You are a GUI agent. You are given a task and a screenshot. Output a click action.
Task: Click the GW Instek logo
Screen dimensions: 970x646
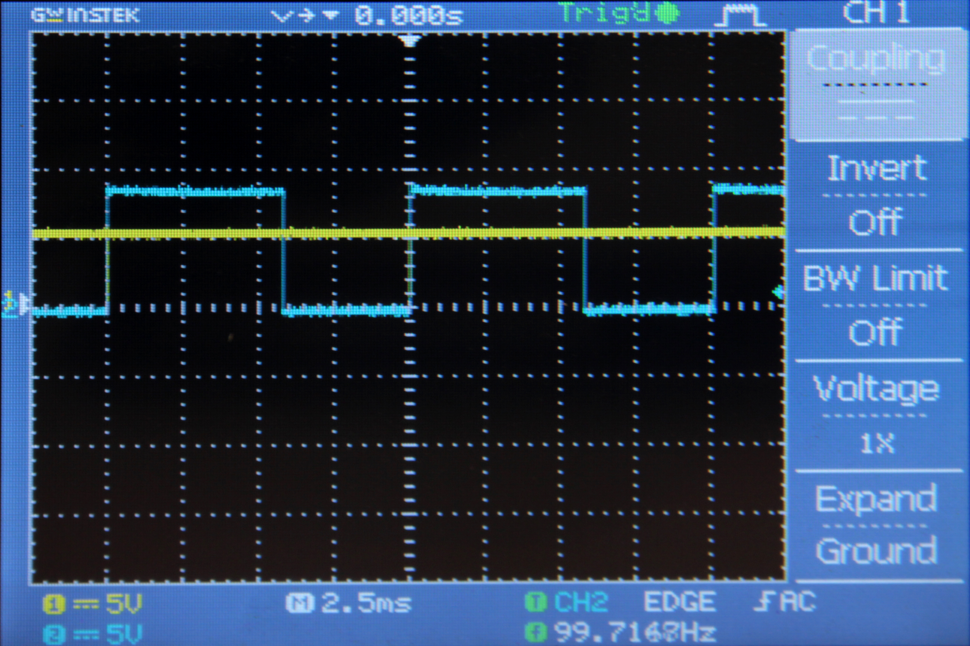(x=85, y=16)
